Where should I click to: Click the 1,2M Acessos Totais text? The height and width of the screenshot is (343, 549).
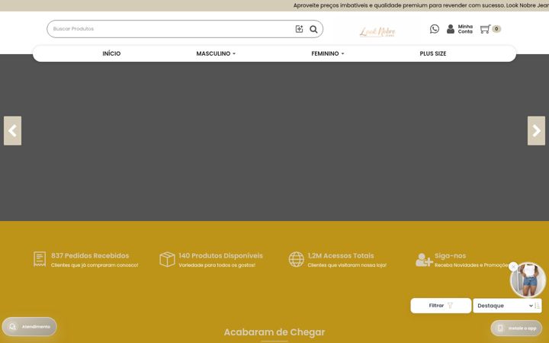point(341,255)
